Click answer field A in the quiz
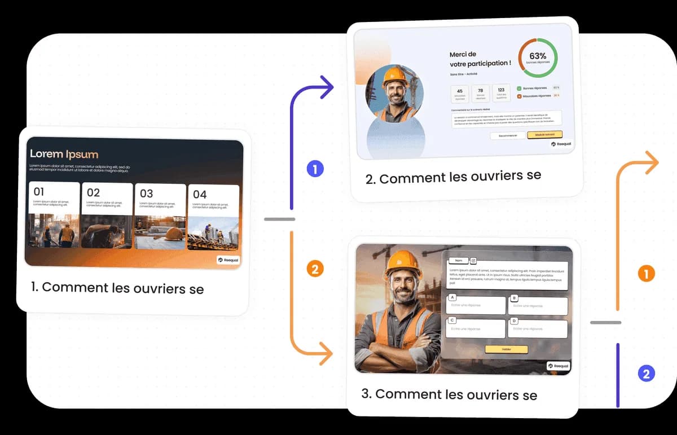The width and height of the screenshot is (677, 435). (x=476, y=306)
